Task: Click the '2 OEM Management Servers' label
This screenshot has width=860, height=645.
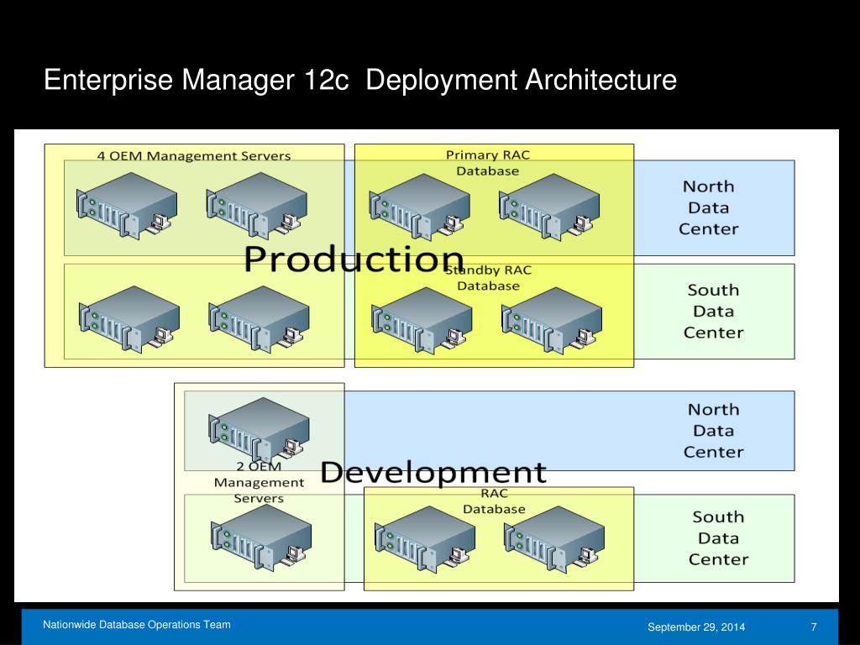Action: (259, 482)
